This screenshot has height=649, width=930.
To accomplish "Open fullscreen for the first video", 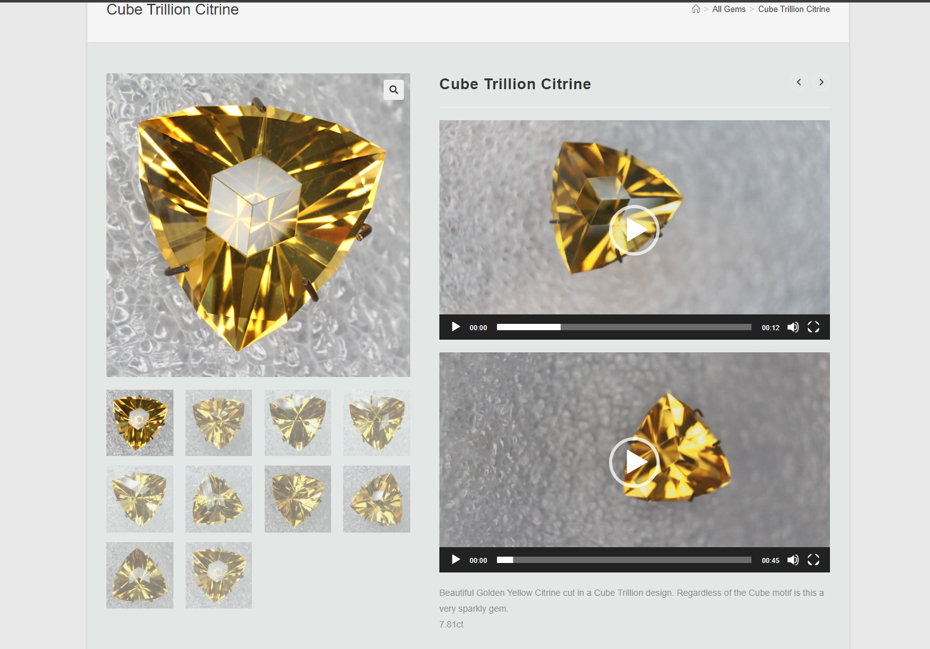I will click(814, 327).
